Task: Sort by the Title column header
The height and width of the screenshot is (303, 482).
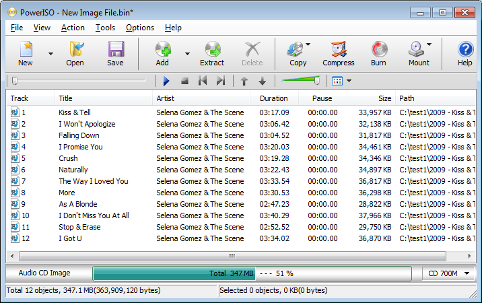Action: pyautogui.click(x=104, y=98)
